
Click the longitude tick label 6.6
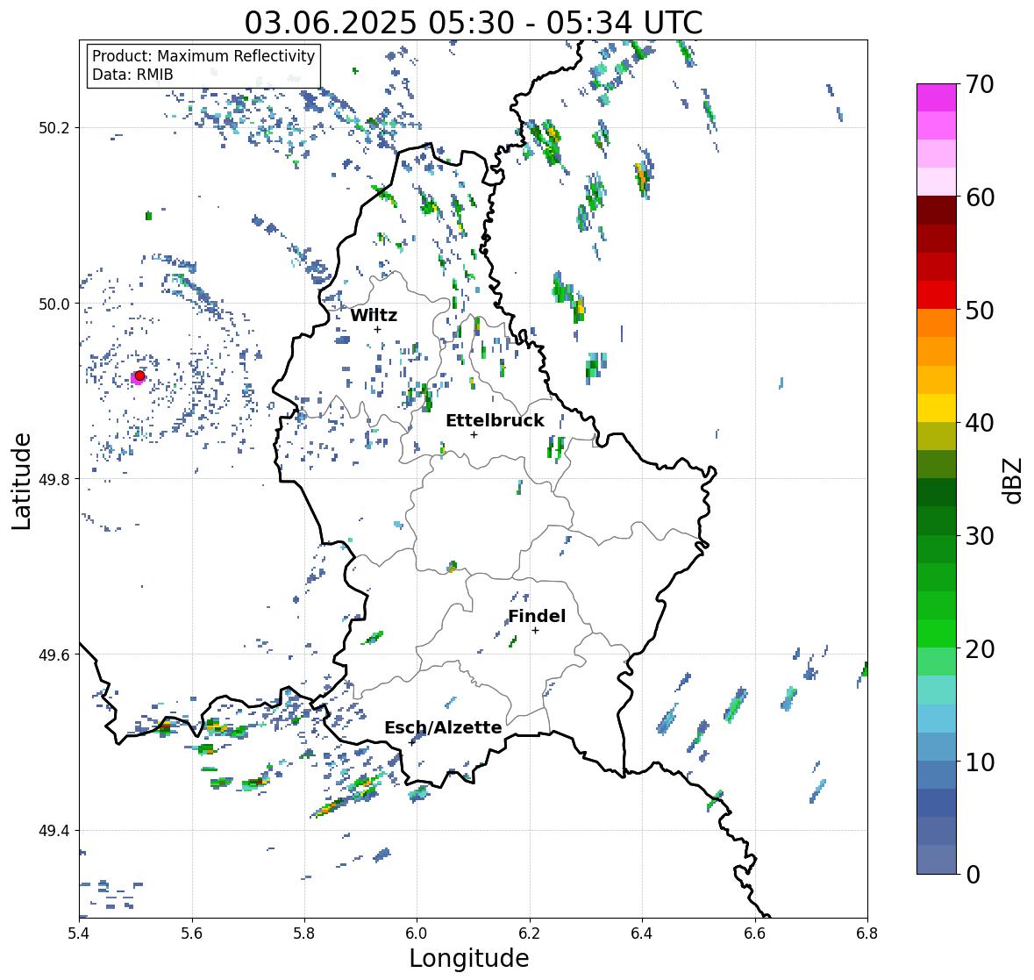coord(755,934)
